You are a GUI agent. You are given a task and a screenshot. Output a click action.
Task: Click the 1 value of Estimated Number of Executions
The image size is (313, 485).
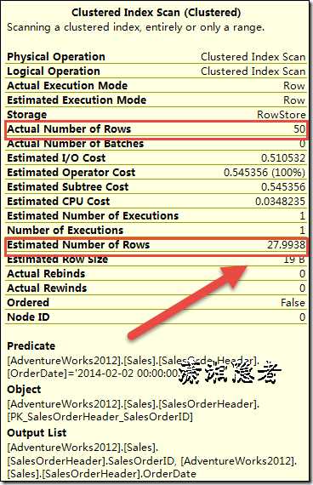point(303,216)
